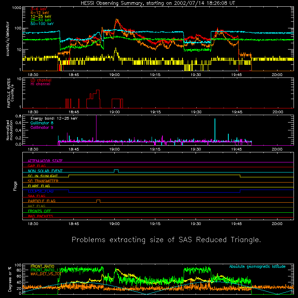Viewport: 298px width, 298px height.
Task: Click the FLARE_FLAG label
Action: 39,186
